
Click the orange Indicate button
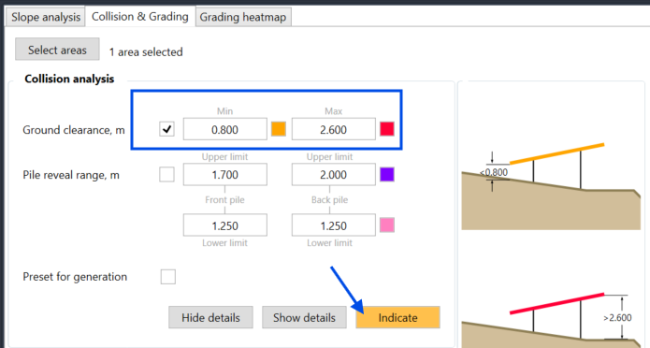click(398, 317)
